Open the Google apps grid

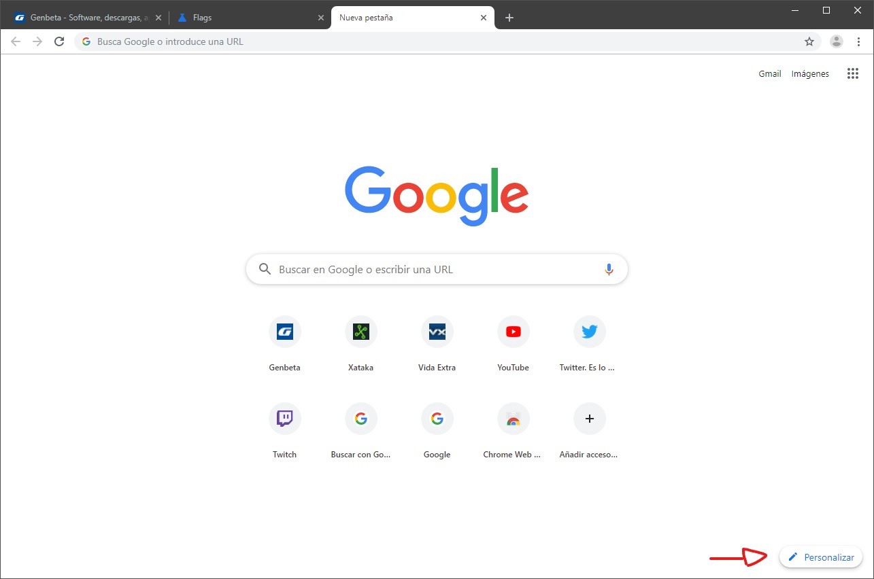(x=852, y=73)
